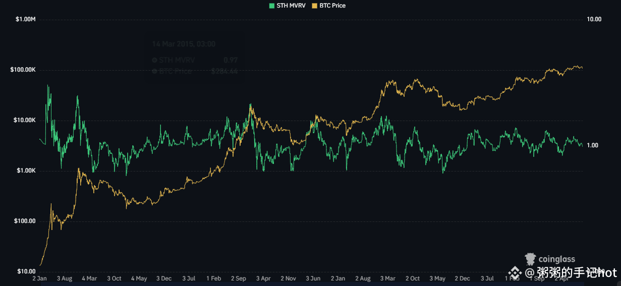Click the faded 14 Mar 2015 tooltip
The height and width of the screenshot is (286, 621).
(x=195, y=58)
